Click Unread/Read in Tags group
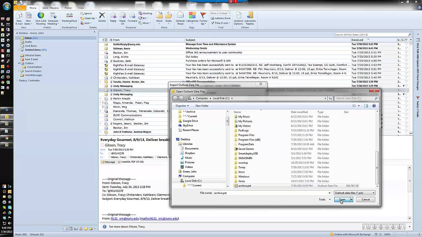This screenshot has width=422, height=237. [180, 18]
